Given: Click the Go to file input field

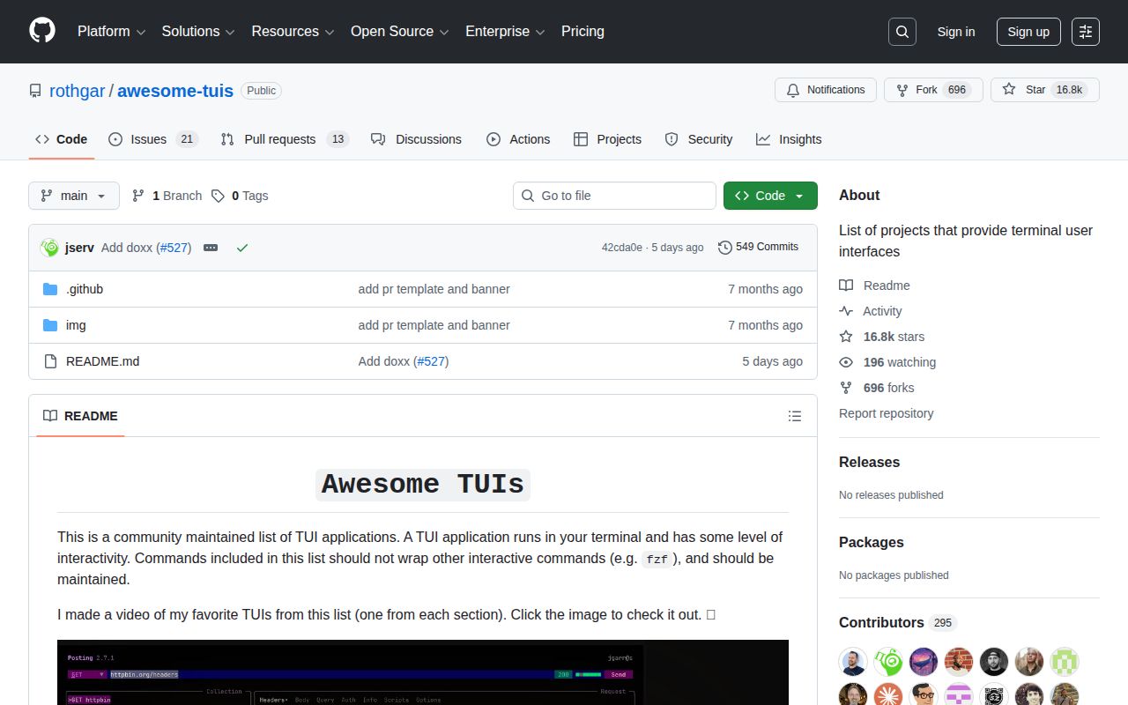Looking at the screenshot, I should point(614,196).
